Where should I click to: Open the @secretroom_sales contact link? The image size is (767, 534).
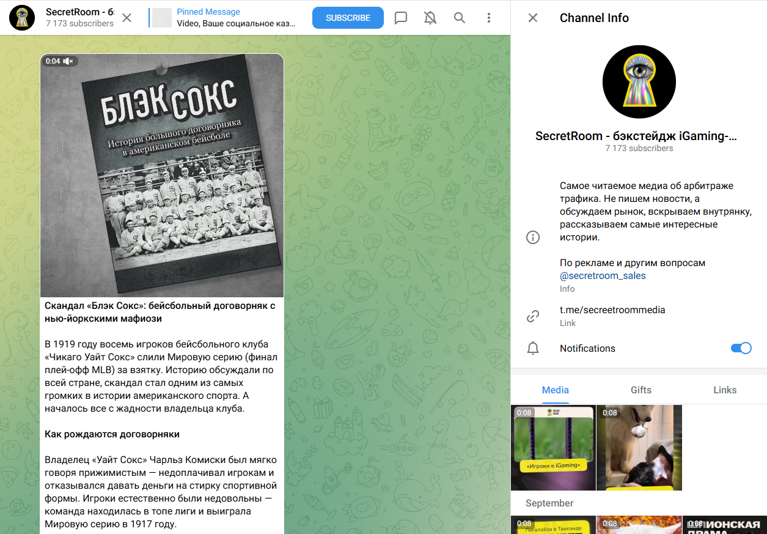click(603, 276)
